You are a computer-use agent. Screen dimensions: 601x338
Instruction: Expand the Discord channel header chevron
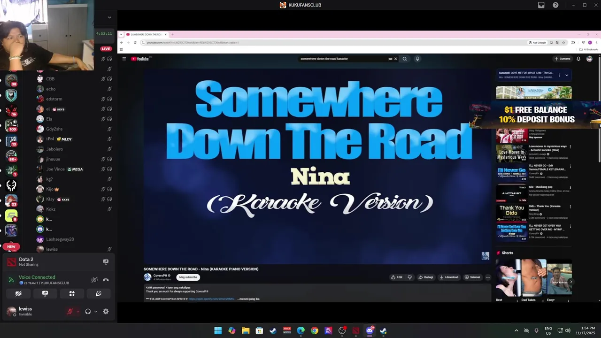click(x=109, y=17)
